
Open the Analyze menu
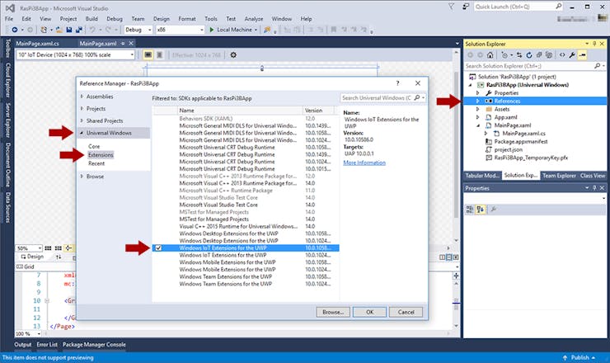tap(254, 19)
